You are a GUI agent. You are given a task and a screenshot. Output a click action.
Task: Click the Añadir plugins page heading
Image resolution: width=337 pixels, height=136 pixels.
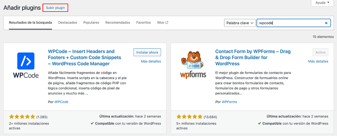(x=22, y=8)
